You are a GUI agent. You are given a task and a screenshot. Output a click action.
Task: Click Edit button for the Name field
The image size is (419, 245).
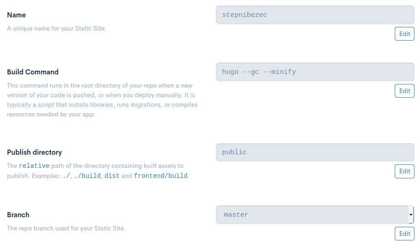coord(404,34)
